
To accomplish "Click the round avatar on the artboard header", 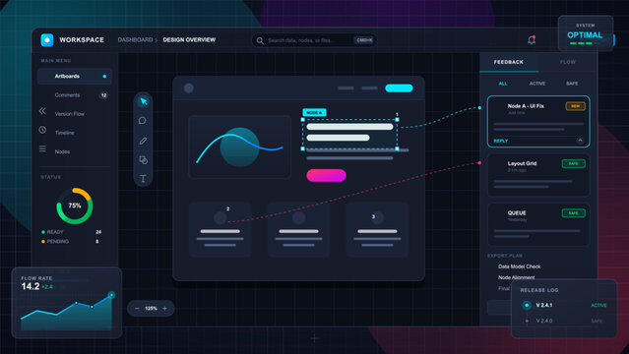I will point(189,88).
